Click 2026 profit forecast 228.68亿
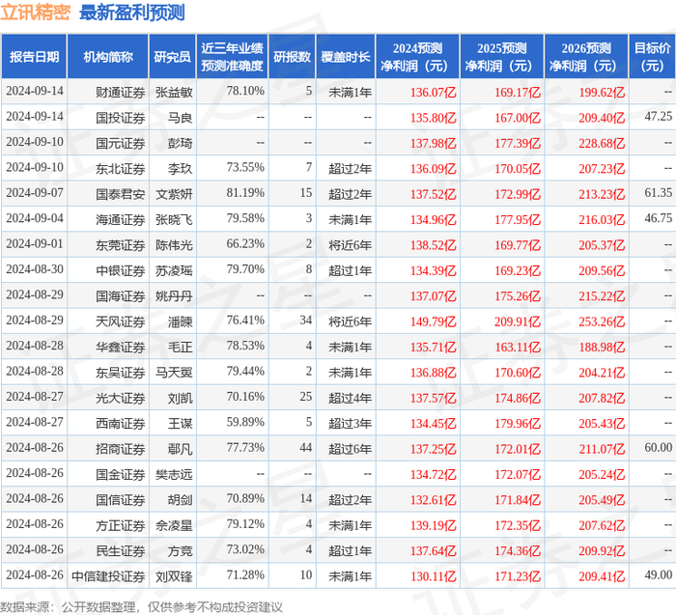This screenshot has height=615, width=676. pyautogui.click(x=602, y=143)
